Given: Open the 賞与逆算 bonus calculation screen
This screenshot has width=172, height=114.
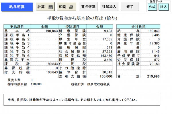Looking at the screenshot, I should coord(88,7).
